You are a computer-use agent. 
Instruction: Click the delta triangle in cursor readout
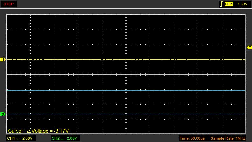[x=29, y=131]
